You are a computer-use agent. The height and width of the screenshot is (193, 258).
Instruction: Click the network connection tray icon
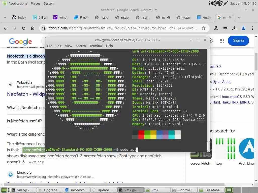pyautogui.click(x=225, y=3)
